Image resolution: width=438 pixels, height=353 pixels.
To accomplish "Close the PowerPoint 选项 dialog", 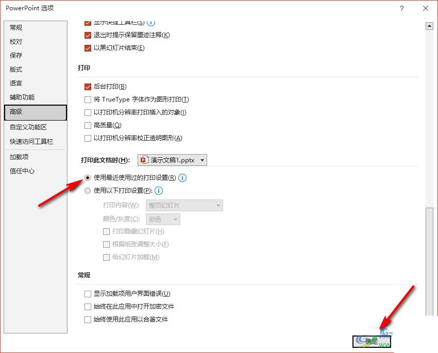I will click(x=425, y=8).
